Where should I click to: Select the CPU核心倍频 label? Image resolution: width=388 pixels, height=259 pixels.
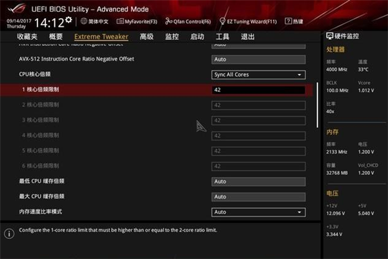35,74
